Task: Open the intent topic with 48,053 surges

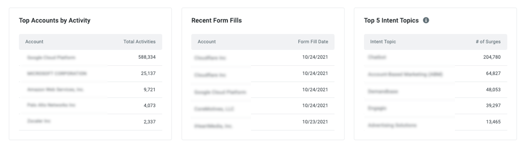Action: [435, 89]
